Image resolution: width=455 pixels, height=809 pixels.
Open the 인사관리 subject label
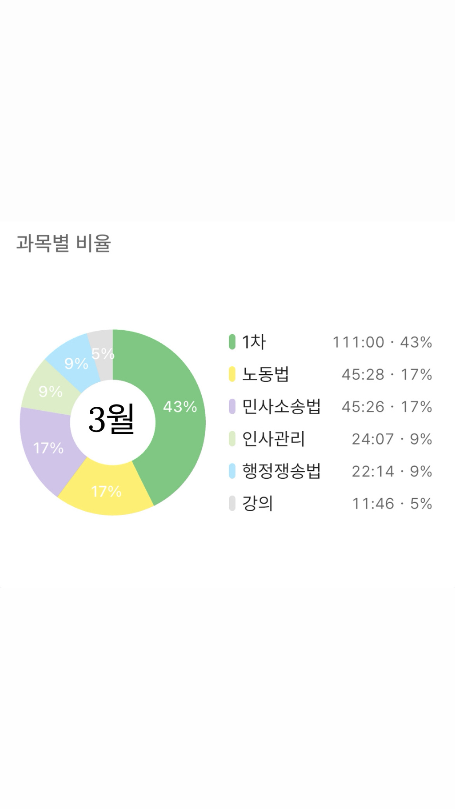(273, 439)
